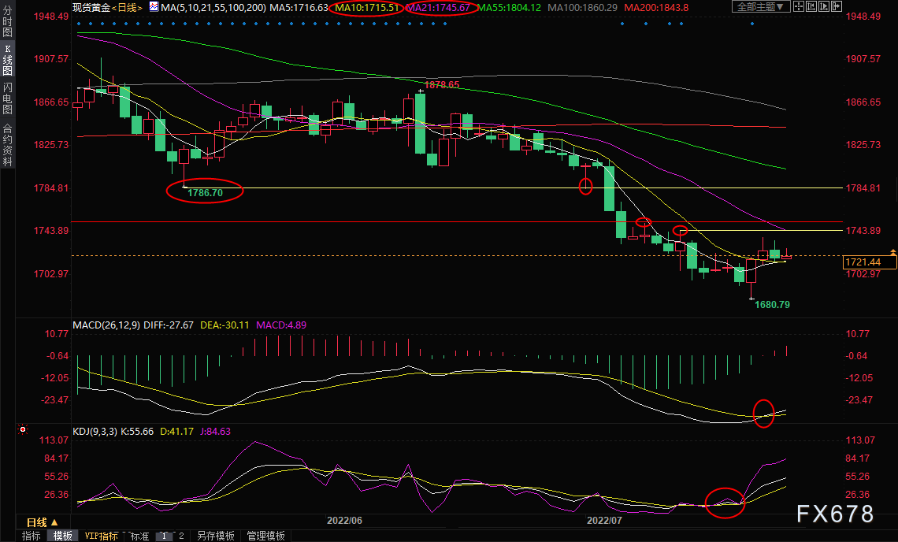Viewport: 898px width, 542px height.
Task: Toggle template slot 1 at bottom
Action: pyautogui.click(x=165, y=536)
